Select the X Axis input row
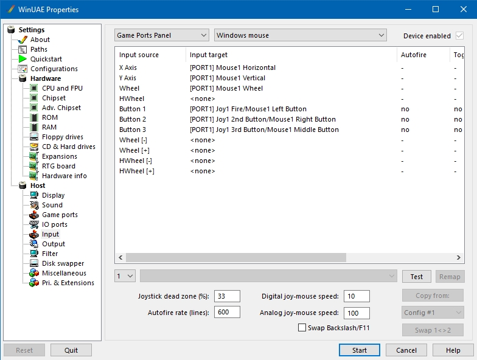Screen dimensions: 477x360 point(290,67)
